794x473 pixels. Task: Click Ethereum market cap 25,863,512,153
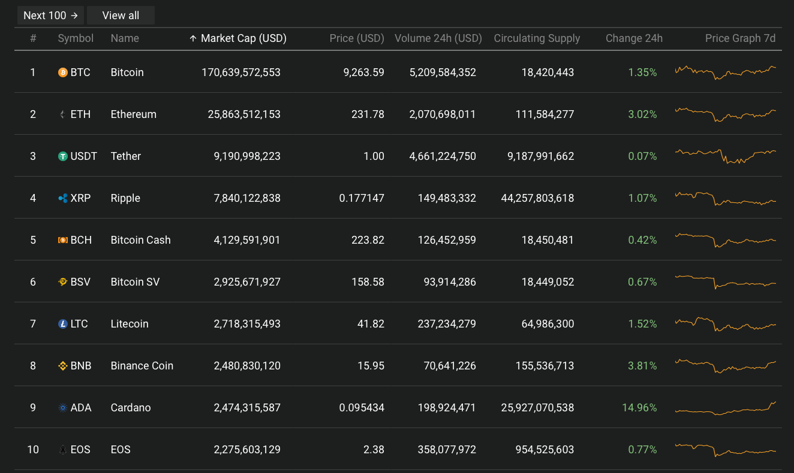point(244,114)
